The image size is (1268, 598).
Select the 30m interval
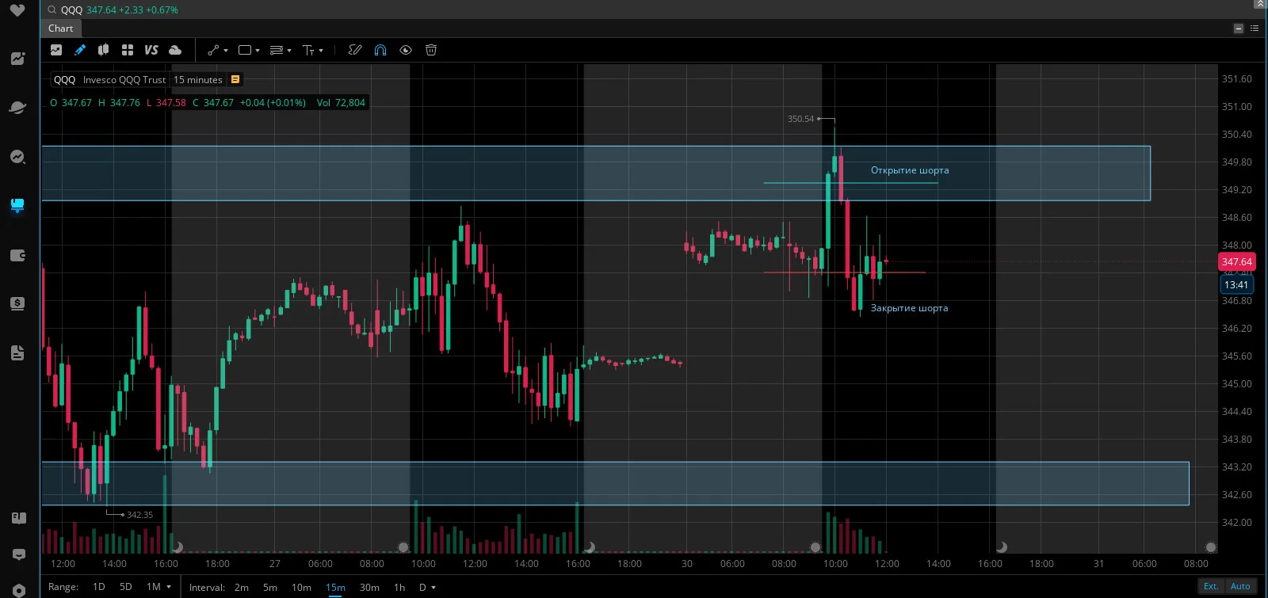click(x=369, y=587)
